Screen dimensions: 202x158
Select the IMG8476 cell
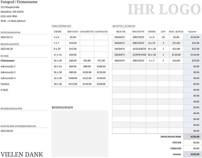click(121, 61)
